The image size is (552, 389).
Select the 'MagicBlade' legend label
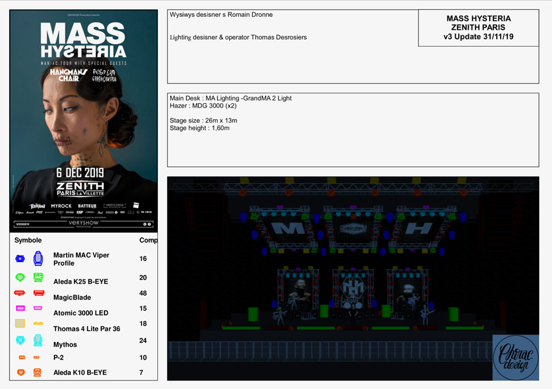click(72, 298)
